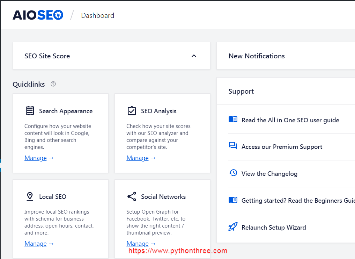
Task: Click the Social Networks share icon
Action: pyautogui.click(x=132, y=196)
